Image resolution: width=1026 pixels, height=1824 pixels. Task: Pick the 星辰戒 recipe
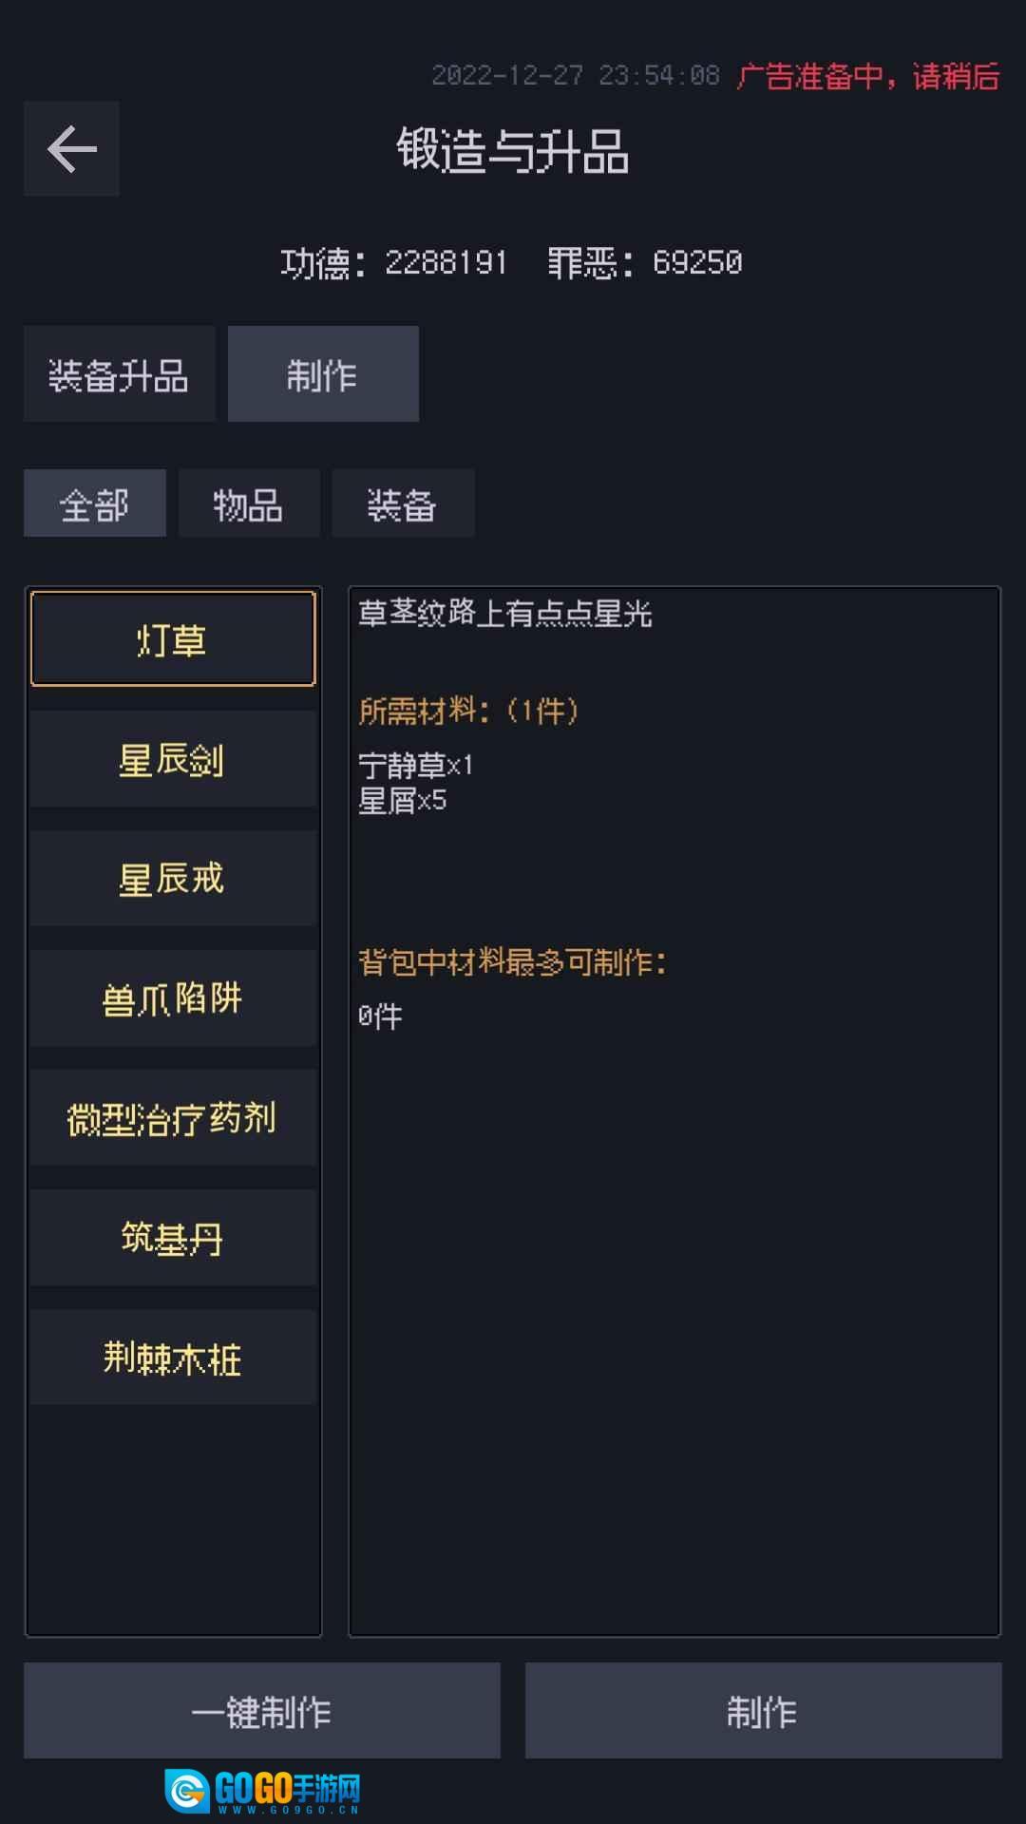coord(172,879)
